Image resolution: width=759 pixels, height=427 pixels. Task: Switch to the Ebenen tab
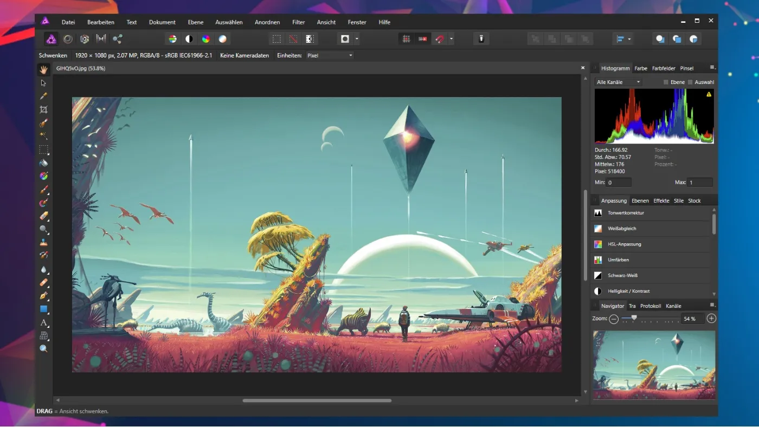640,200
